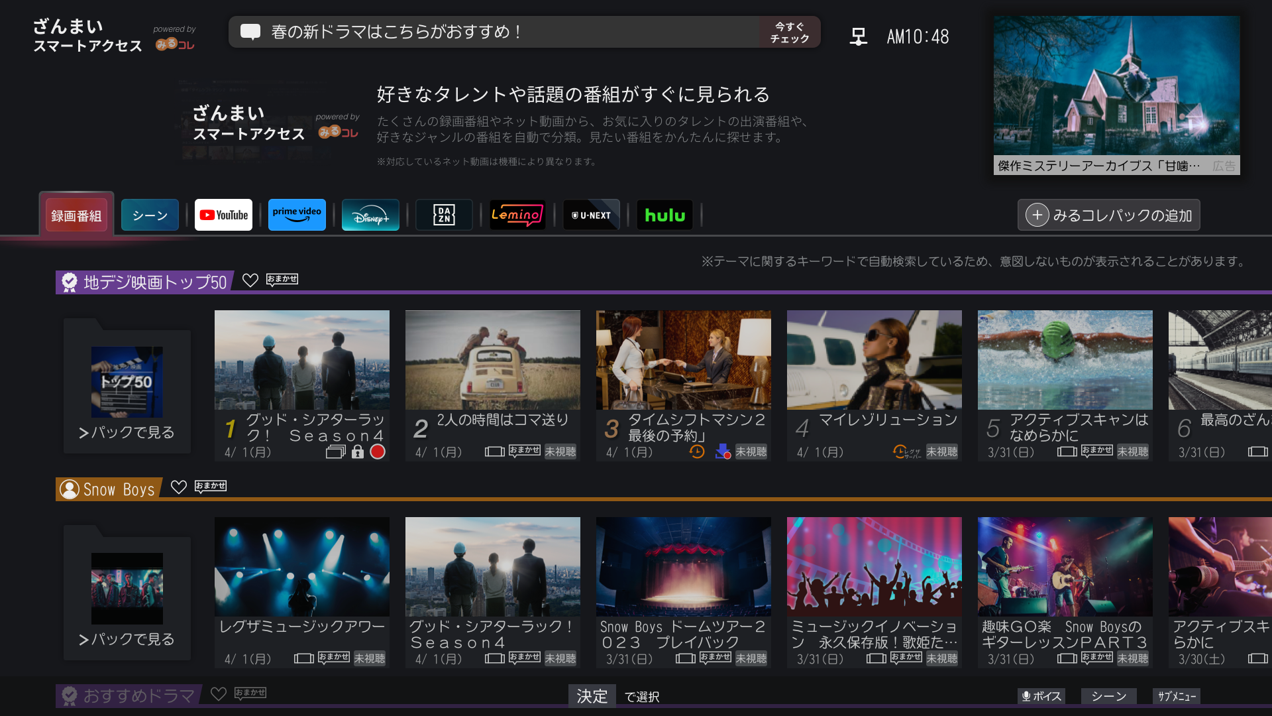Open the YouTube service icon
The width and height of the screenshot is (1272, 716).
(223, 214)
